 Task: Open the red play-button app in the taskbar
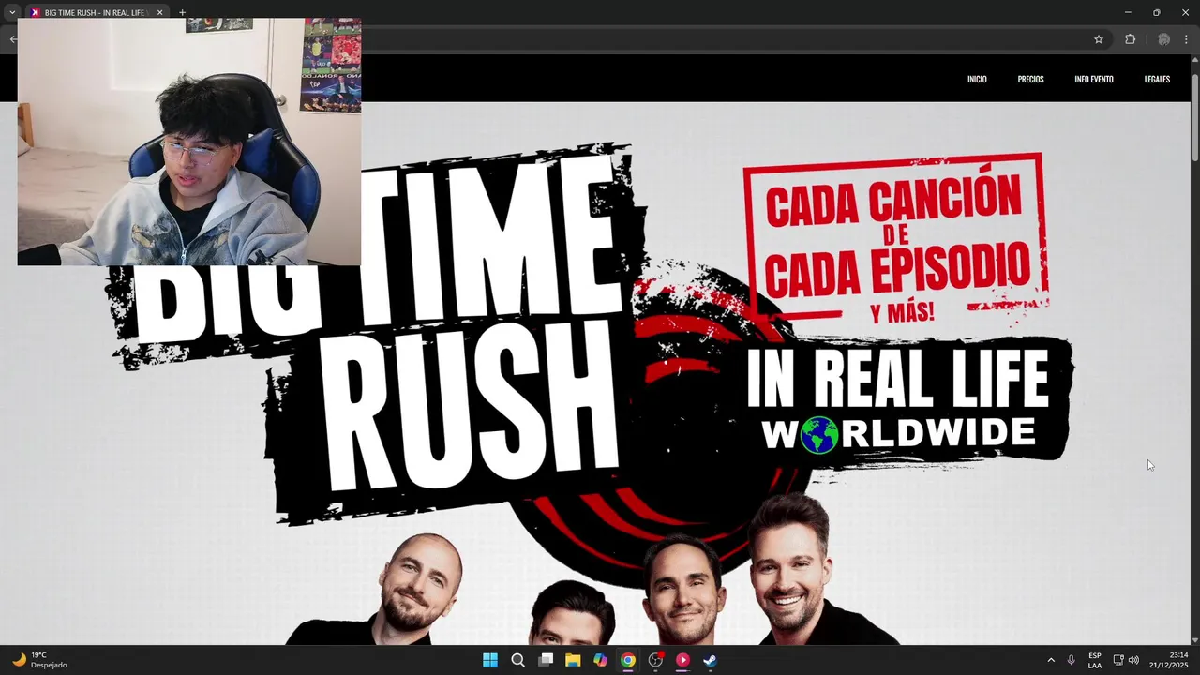click(682, 660)
